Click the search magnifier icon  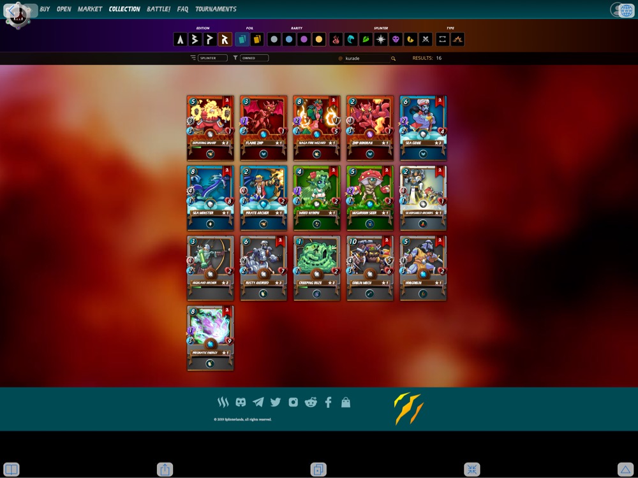coord(393,59)
